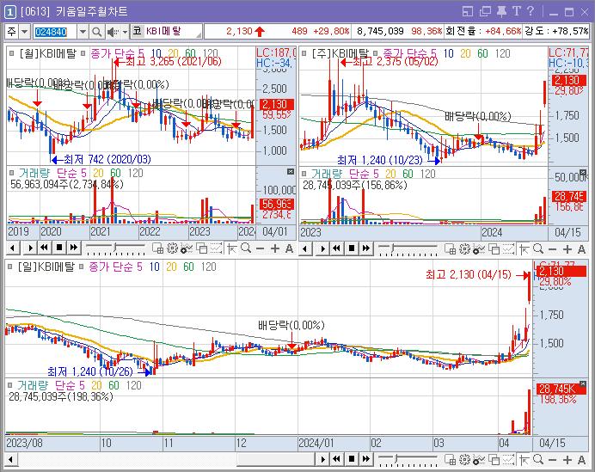Toggle square marker beside monthly 거래량 legend

click(12, 173)
